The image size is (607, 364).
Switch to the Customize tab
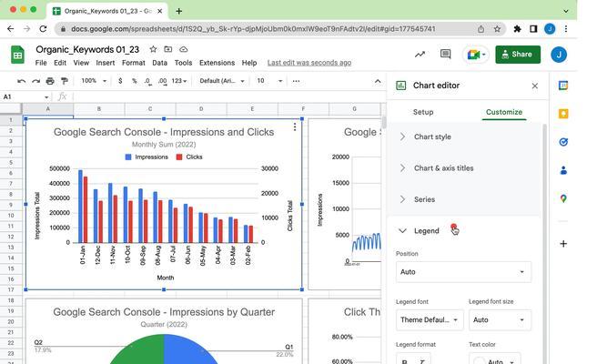coord(504,112)
